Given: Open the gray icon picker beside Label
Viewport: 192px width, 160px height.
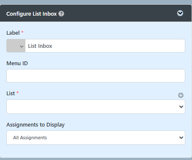Looking at the screenshot, I should (x=16, y=46).
